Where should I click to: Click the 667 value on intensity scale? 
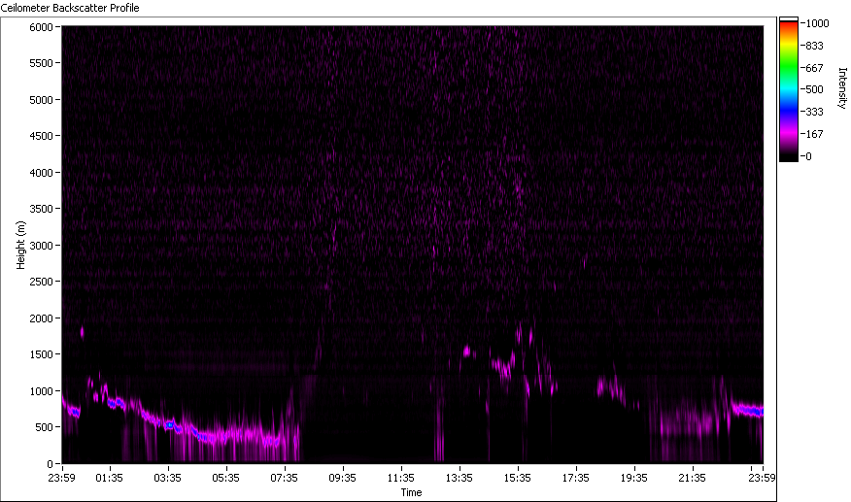point(815,68)
